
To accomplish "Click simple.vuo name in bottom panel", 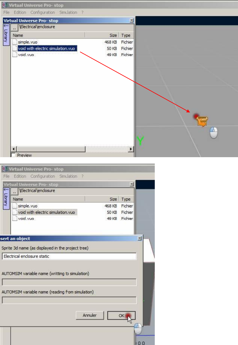I will (28, 206).
